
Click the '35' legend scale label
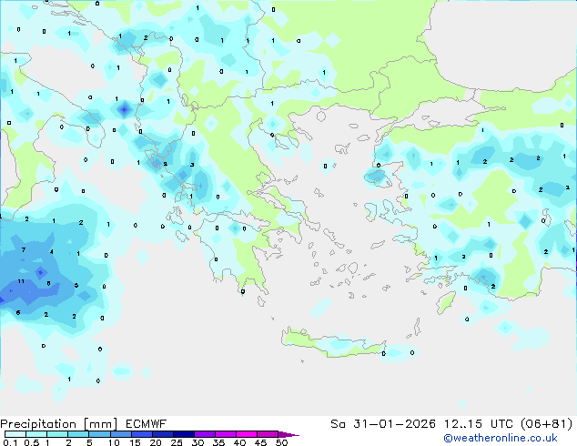pos(218,442)
